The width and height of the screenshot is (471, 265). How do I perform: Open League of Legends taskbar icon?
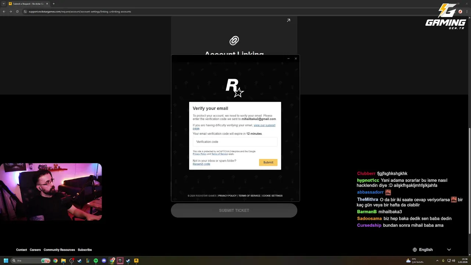tap(88, 261)
